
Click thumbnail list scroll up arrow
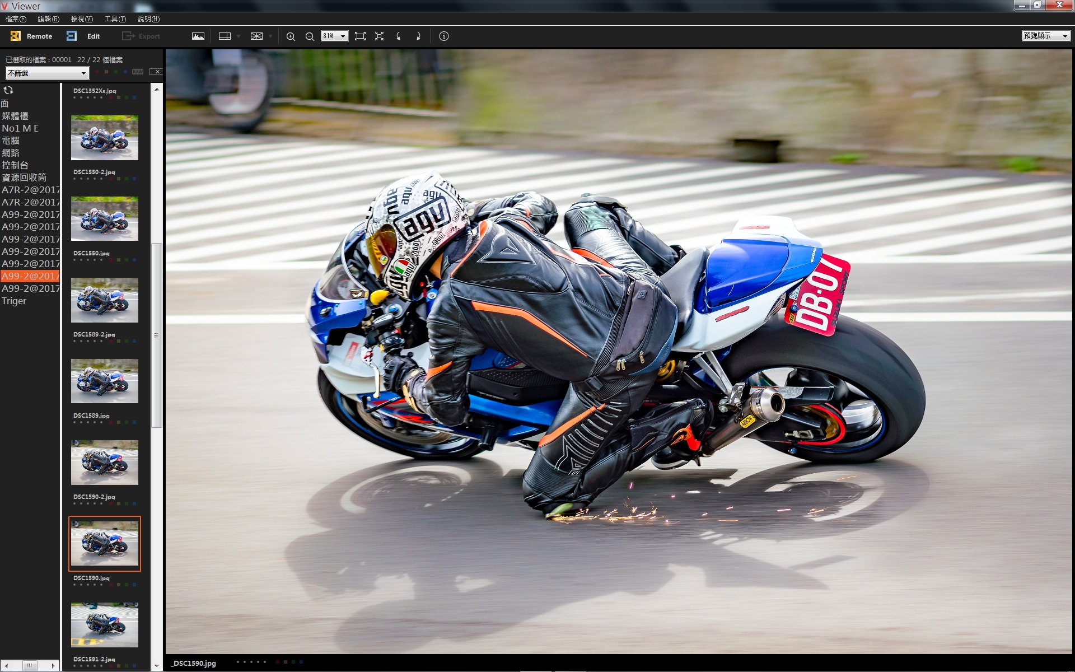157,89
